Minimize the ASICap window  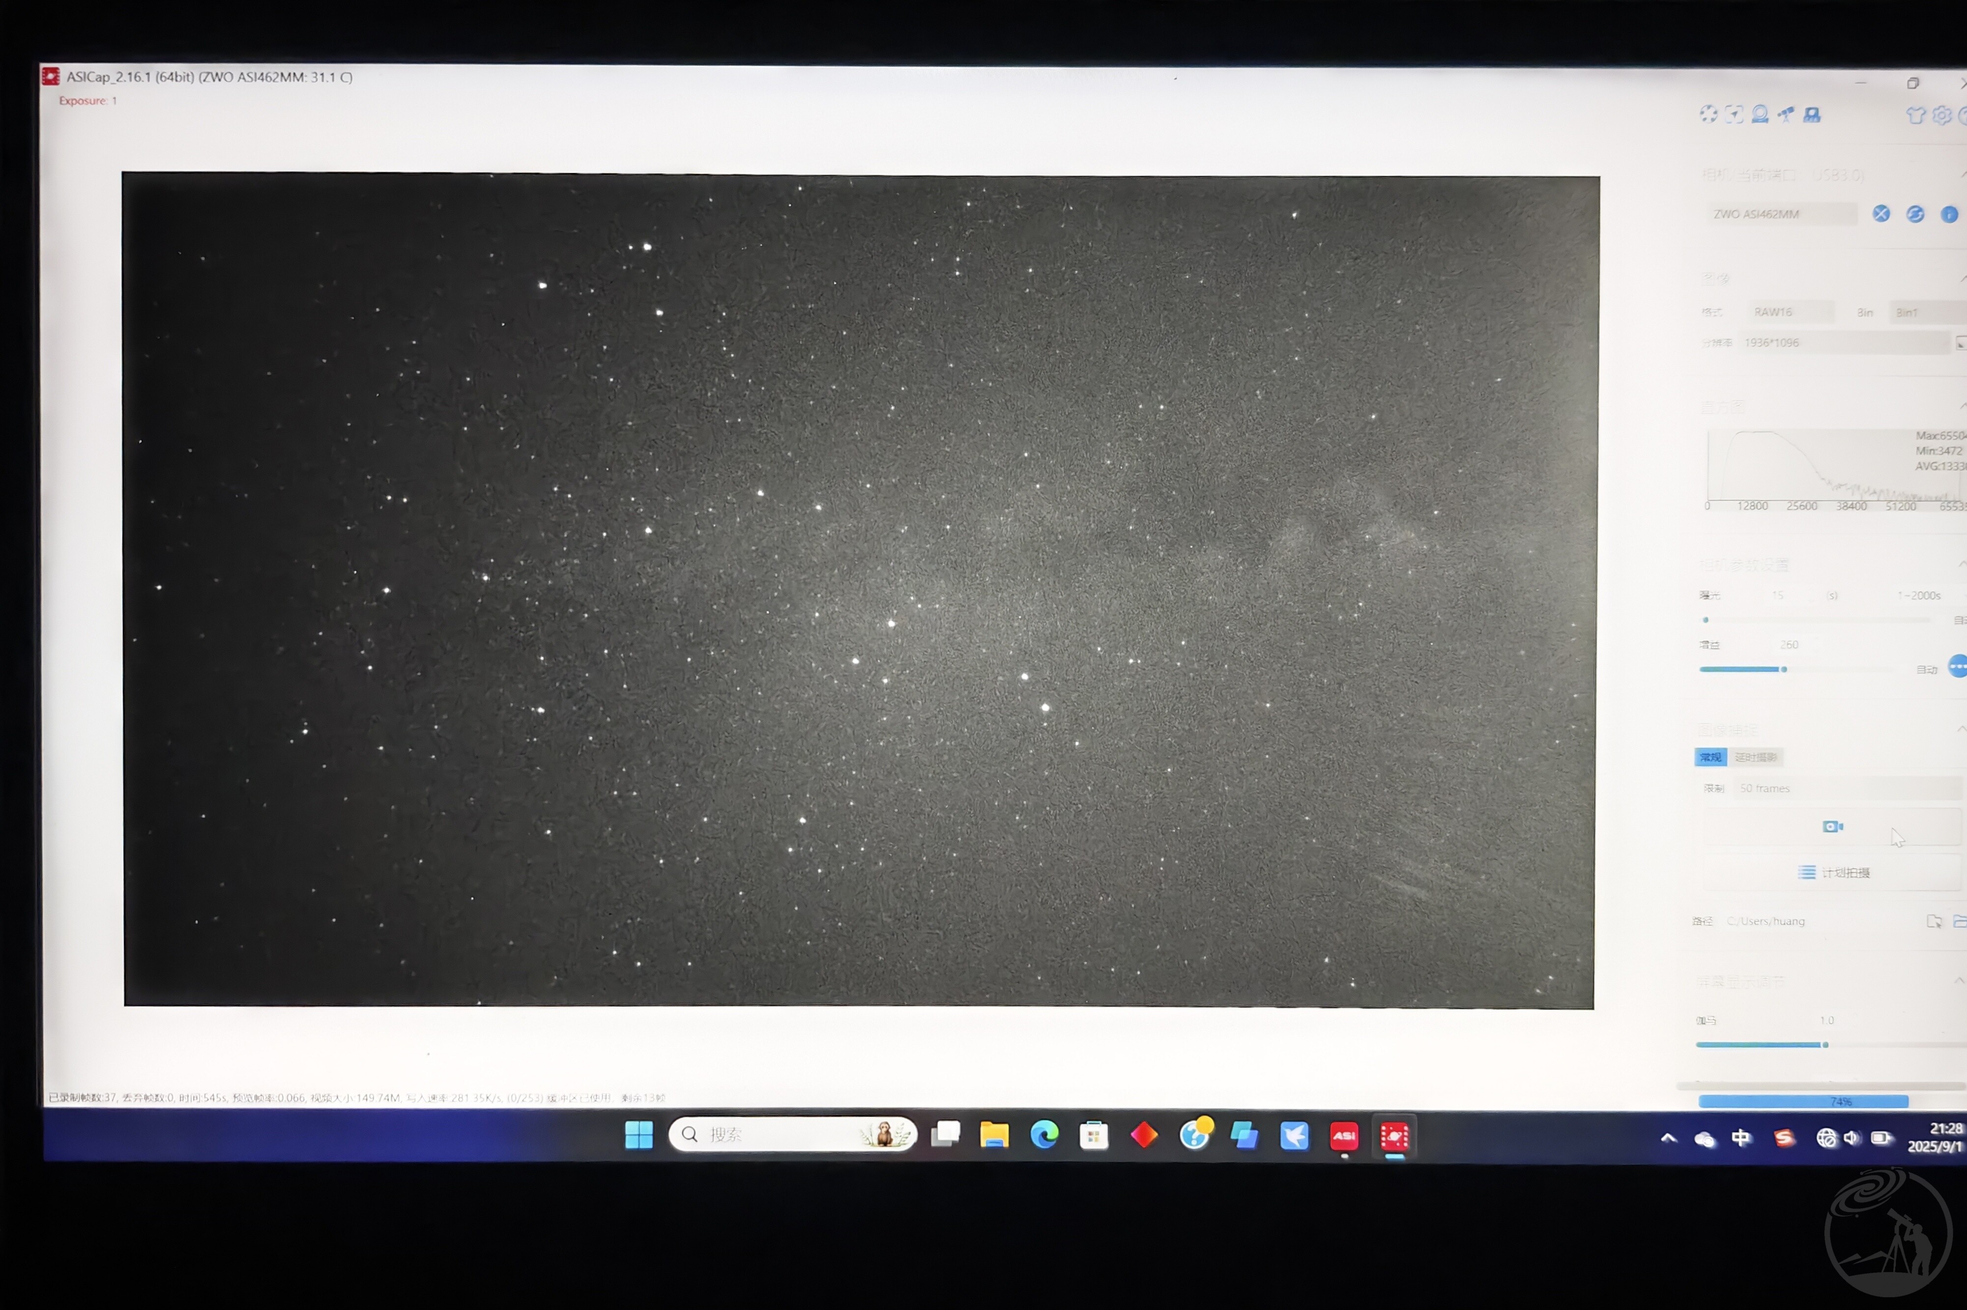[1861, 82]
